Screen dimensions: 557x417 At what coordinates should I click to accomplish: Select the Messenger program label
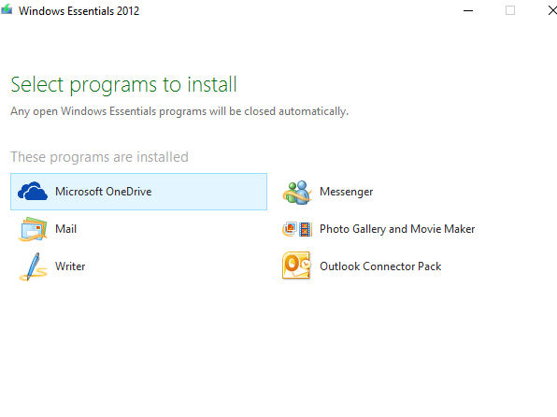point(347,192)
